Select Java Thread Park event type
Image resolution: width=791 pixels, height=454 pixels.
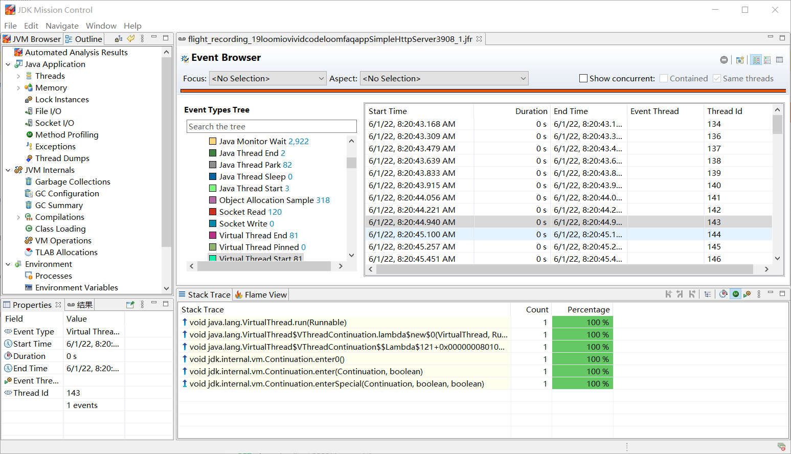pos(256,165)
